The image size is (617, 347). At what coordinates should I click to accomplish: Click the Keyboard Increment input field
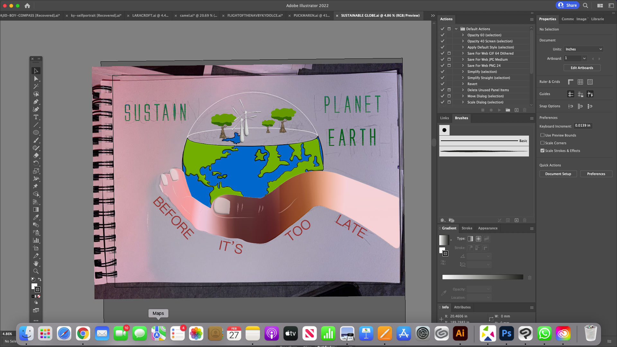click(583, 126)
